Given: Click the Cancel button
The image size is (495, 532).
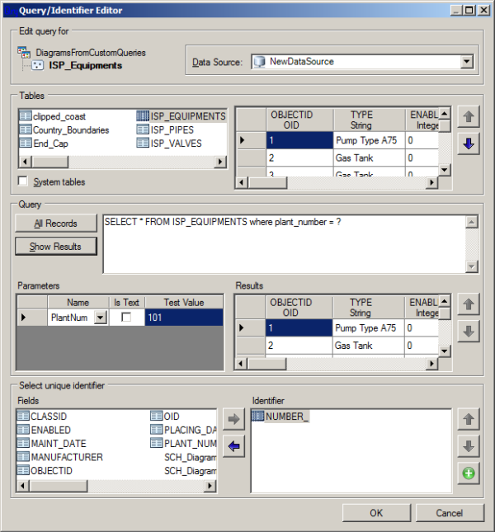Looking at the screenshot, I should pos(449,513).
